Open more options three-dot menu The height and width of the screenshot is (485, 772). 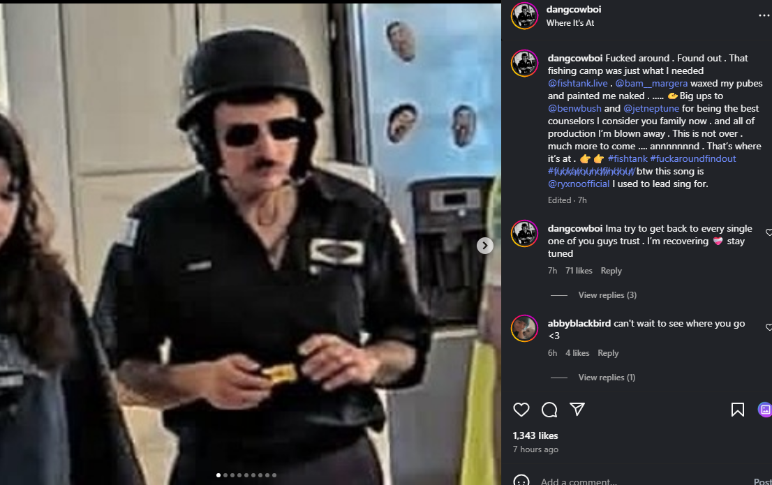(764, 16)
